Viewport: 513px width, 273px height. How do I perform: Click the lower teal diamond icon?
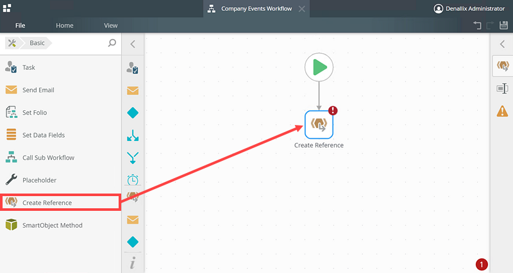point(133,242)
